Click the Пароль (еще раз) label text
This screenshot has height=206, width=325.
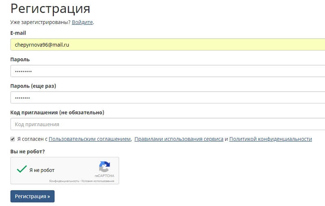tap(33, 86)
